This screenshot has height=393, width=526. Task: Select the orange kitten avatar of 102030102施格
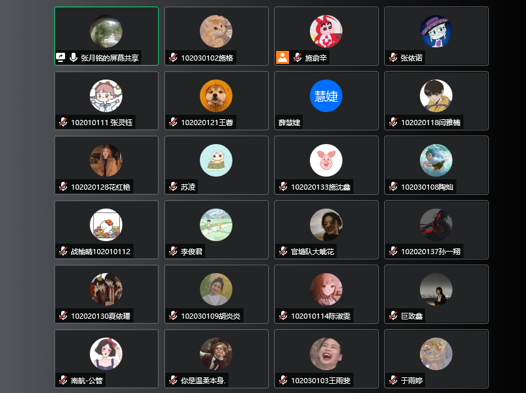pyautogui.click(x=216, y=31)
